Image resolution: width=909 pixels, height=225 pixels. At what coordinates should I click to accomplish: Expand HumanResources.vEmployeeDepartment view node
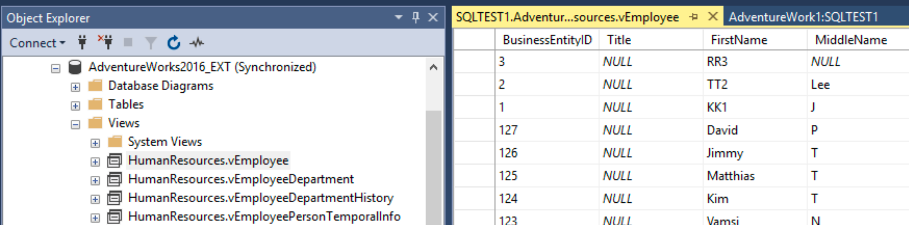[95, 180]
